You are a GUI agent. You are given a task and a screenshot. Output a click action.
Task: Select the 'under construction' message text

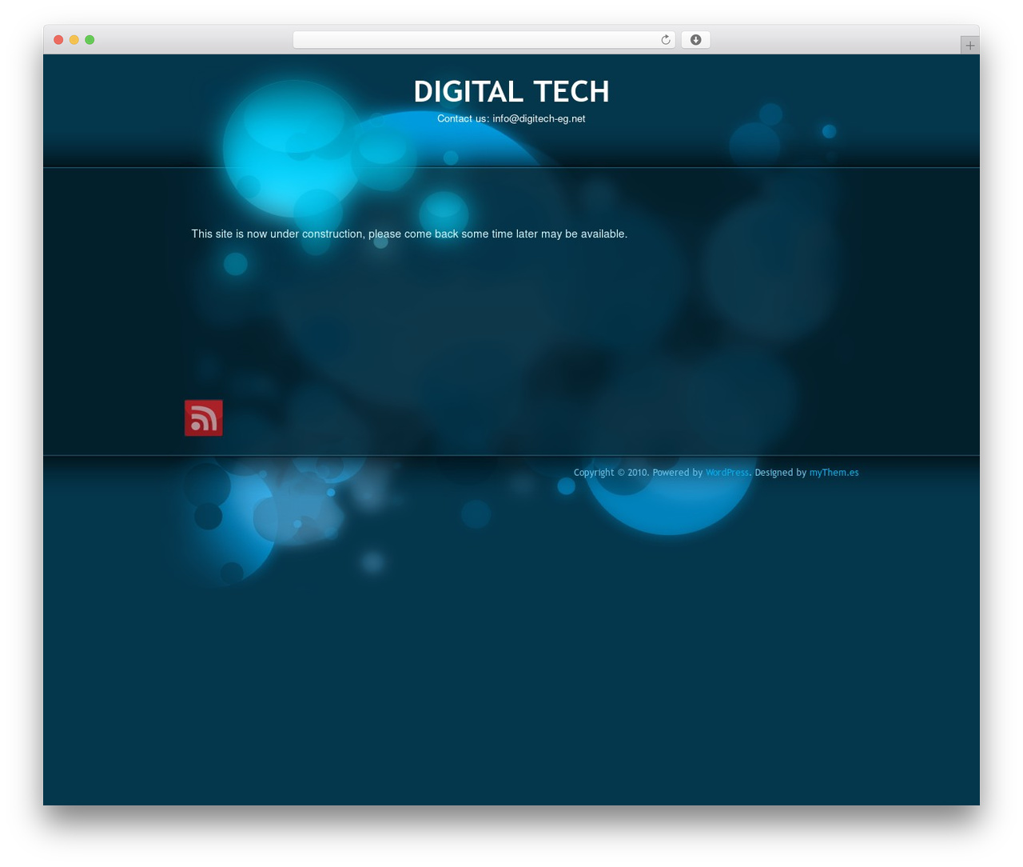coord(409,234)
